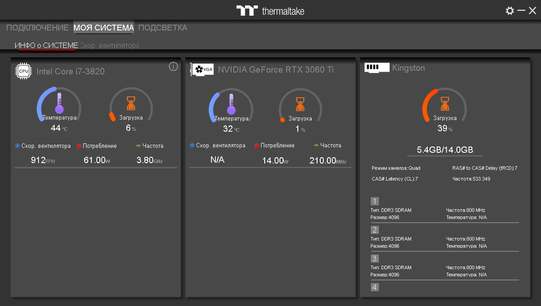Screen dimensions: 541x306
Task: Click Режим каналов:Quad text
Action: click(x=396, y=168)
